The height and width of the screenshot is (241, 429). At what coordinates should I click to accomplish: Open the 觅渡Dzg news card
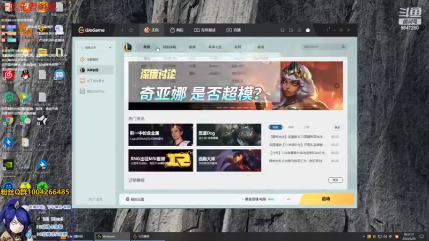pyautogui.click(x=229, y=135)
